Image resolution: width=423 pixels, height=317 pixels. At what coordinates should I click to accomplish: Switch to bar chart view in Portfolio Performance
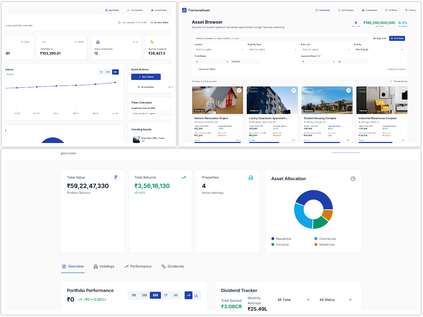point(196,295)
